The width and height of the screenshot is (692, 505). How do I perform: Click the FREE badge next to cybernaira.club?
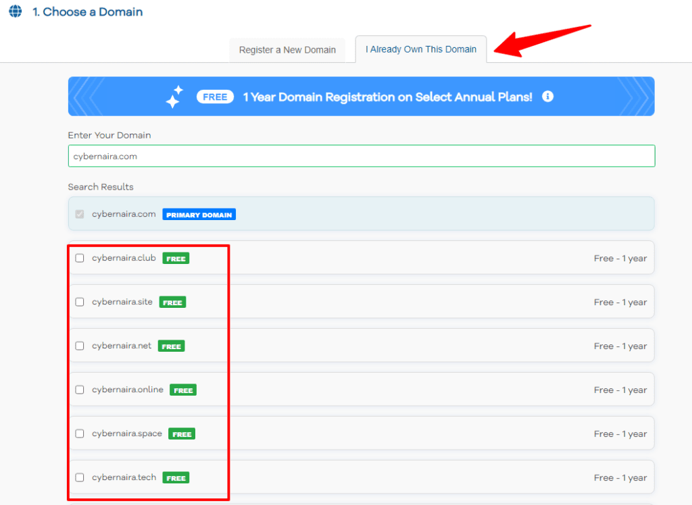(x=176, y=258)
